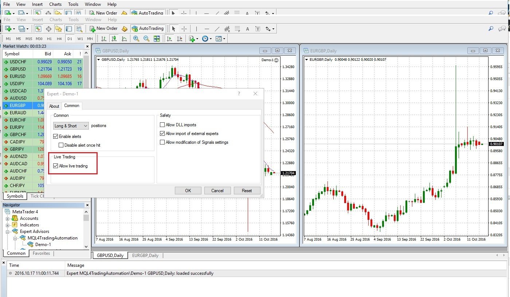Click the Navigator scrollbar down arrow
Image resolution: width=510 pixels, height=297 pixels.
86,246
